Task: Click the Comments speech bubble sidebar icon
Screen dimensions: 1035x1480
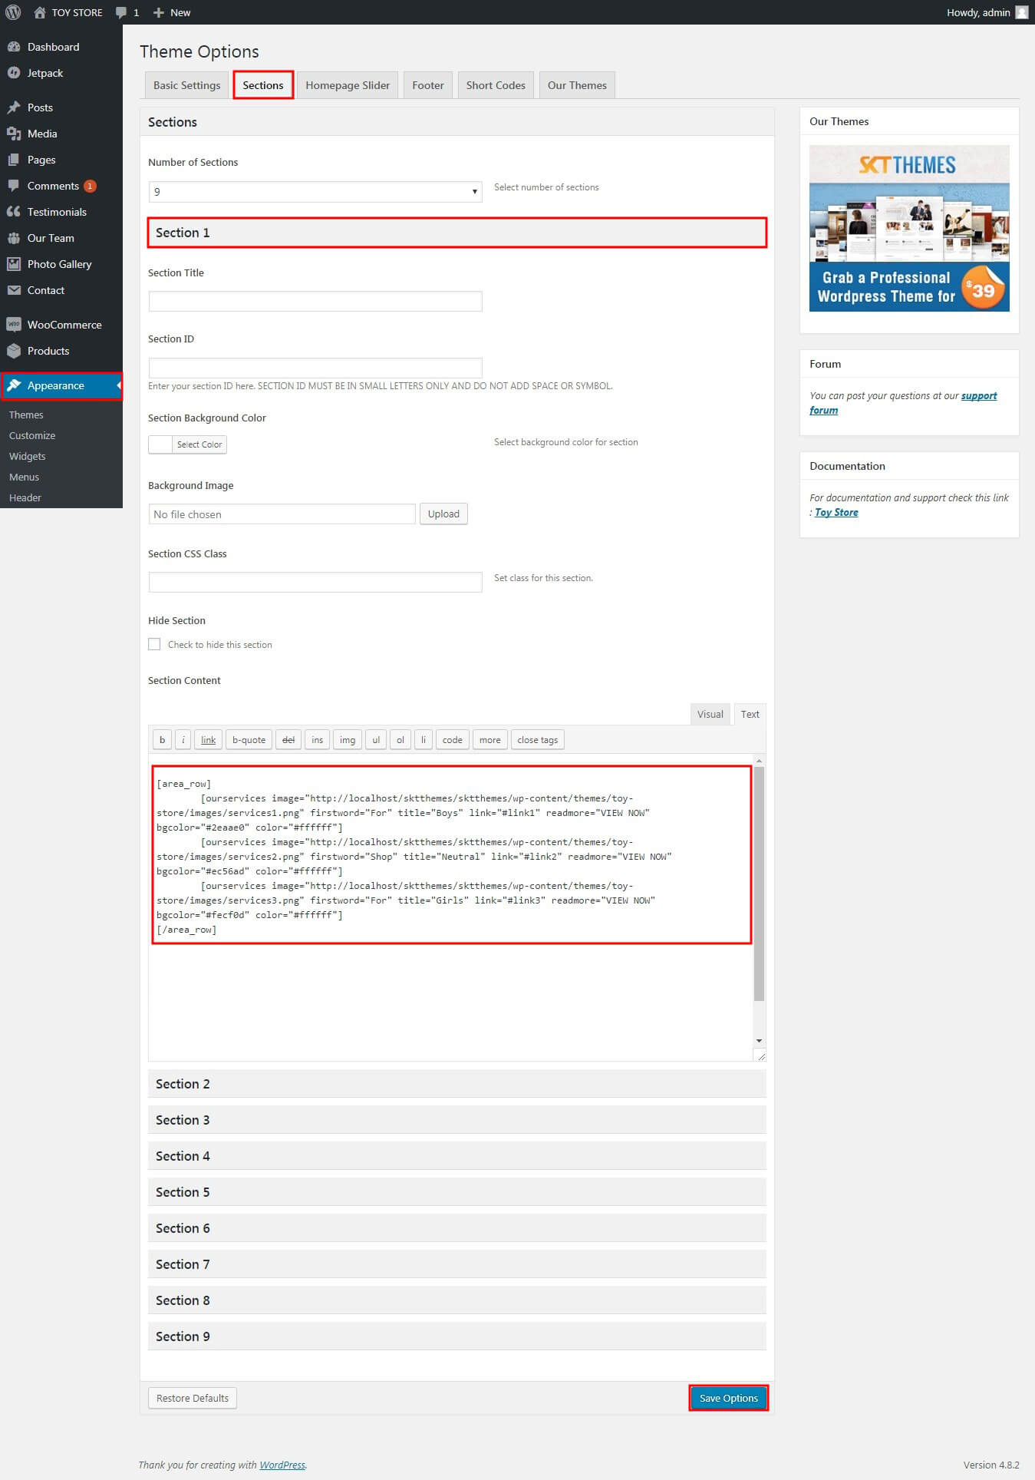Action: (14, 186)
